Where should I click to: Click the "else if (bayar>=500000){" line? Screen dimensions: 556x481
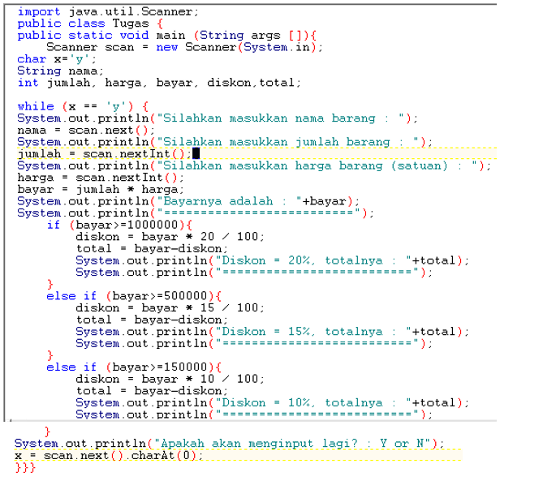click(134, 296)
